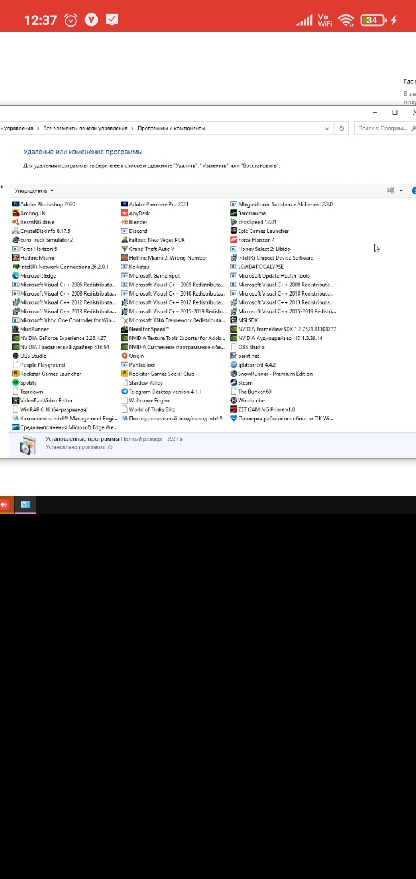Select Rockstar Games Launcher entry

tap(47, 374)
